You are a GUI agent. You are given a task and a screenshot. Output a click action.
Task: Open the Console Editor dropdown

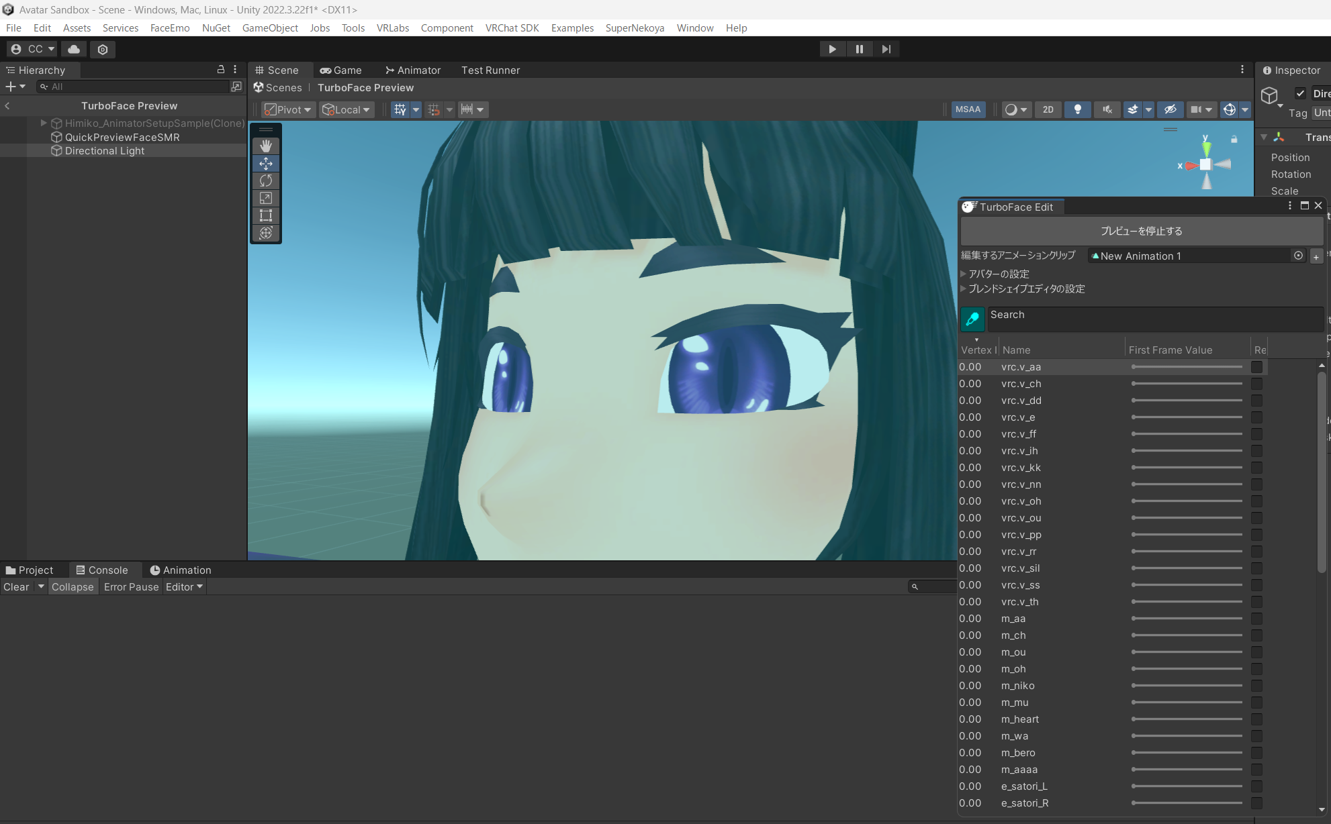pyautogui.click(x=184, y=586)
